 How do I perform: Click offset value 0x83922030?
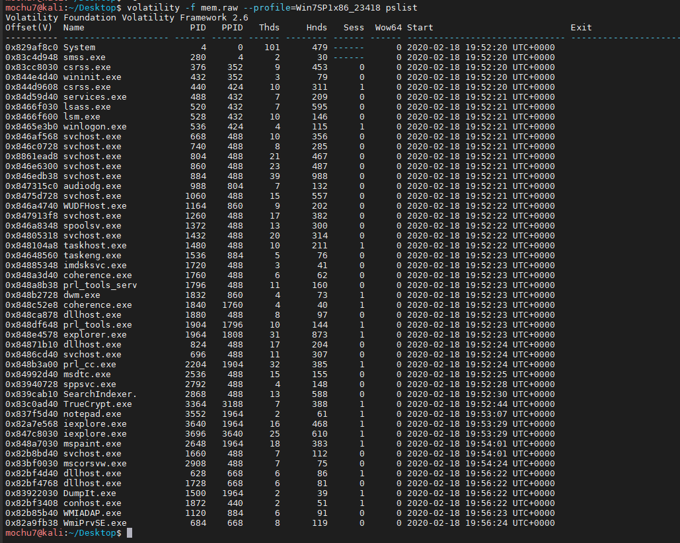[x=32, y=493]
